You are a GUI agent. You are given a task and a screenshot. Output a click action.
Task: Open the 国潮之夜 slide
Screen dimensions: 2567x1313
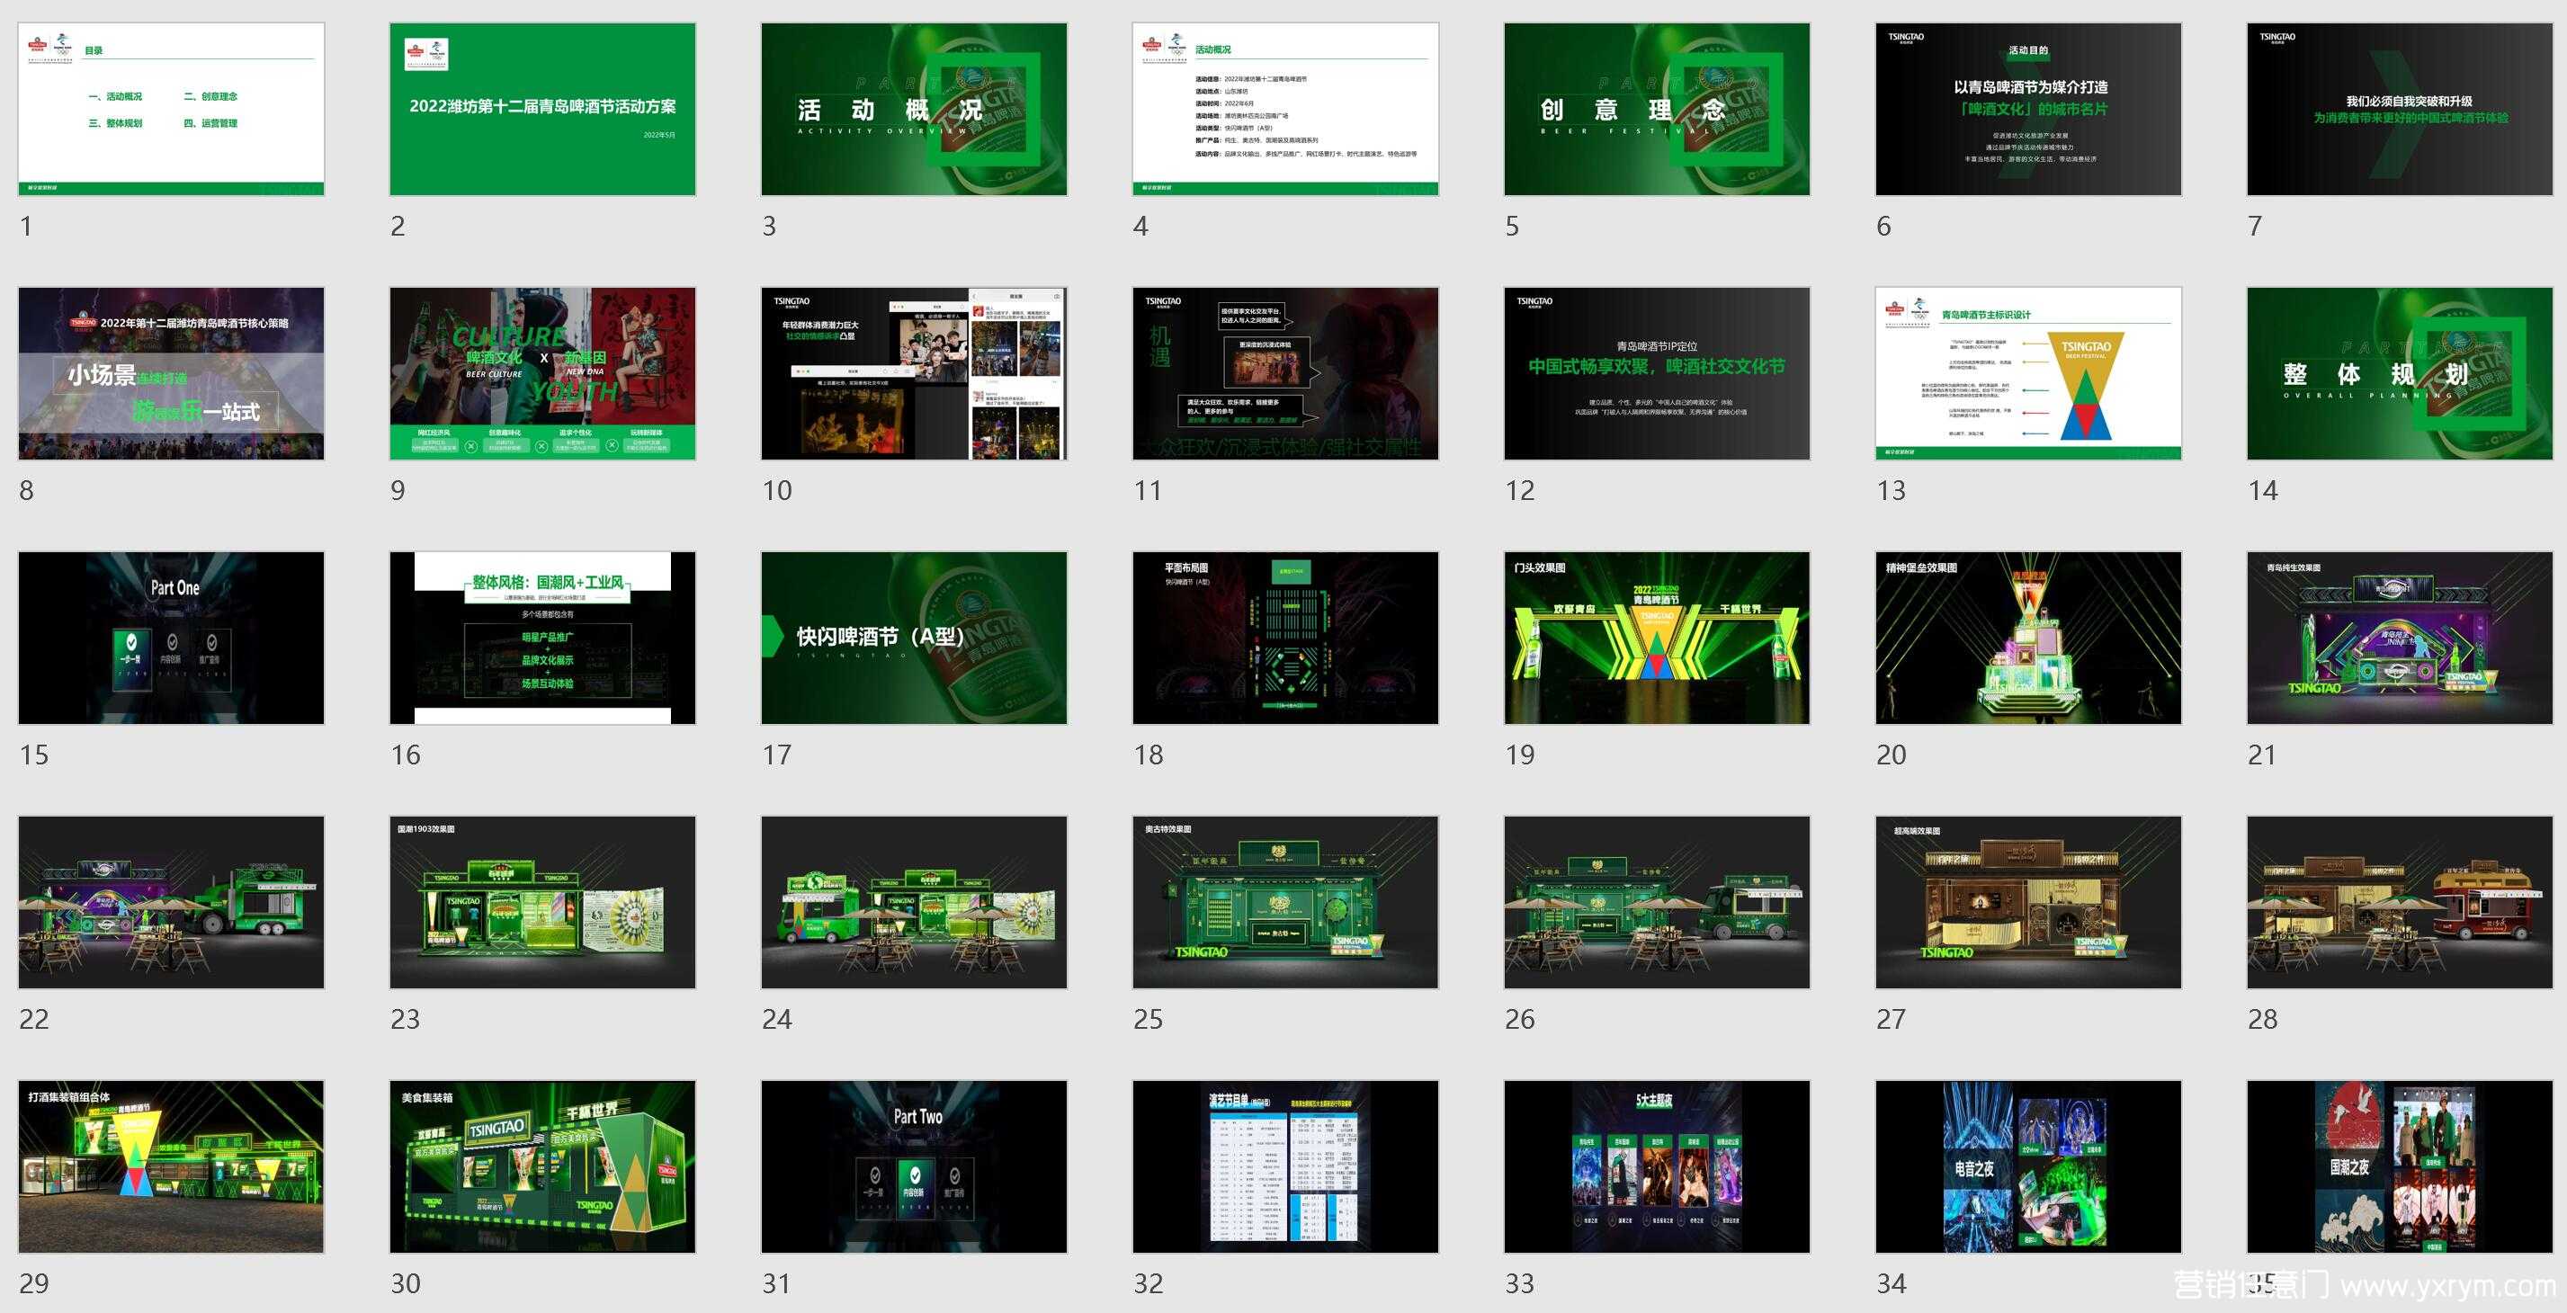[2400, 1166]
